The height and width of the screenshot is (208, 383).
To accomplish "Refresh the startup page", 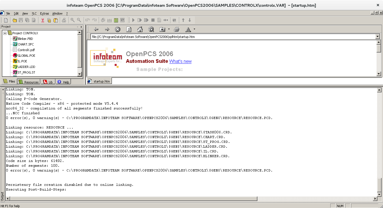I will click(129, 29).
